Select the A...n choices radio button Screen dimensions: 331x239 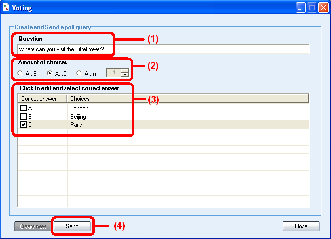point(79,74)
